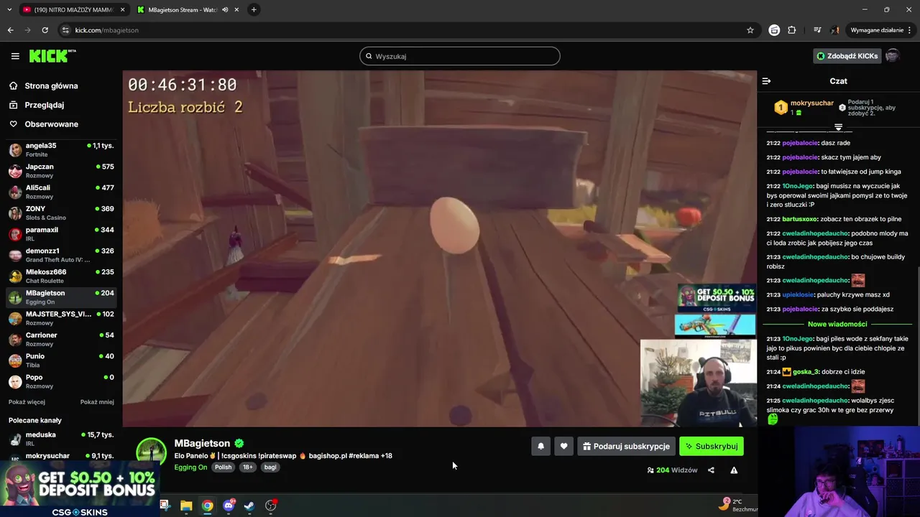Open Punio Tibia channel
The image size is (920, 517).
pos(61,360)
